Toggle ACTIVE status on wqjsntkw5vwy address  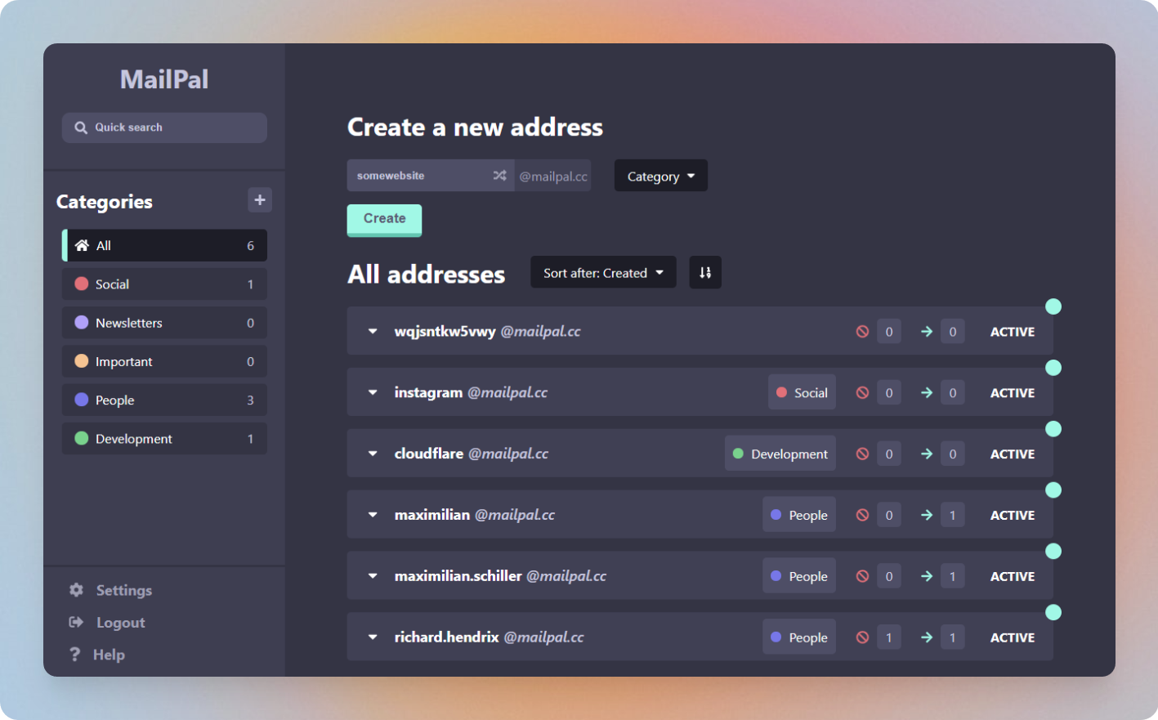(x=1012, y=332)
